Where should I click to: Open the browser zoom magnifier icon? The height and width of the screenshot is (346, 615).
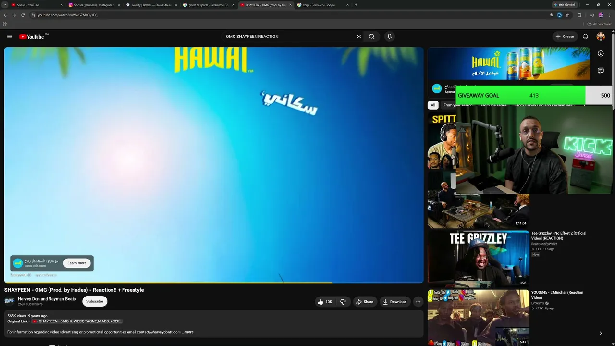[552, 15]
